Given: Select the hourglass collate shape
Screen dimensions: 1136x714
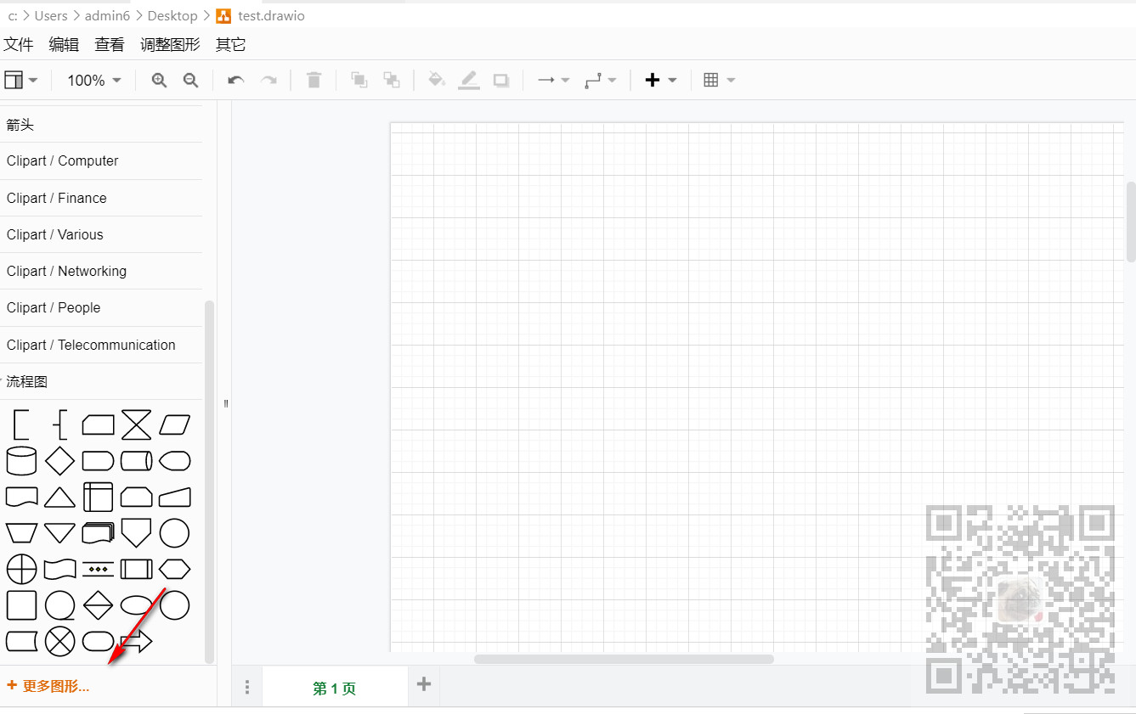Looking at the screenshot, I should point(136,424).
